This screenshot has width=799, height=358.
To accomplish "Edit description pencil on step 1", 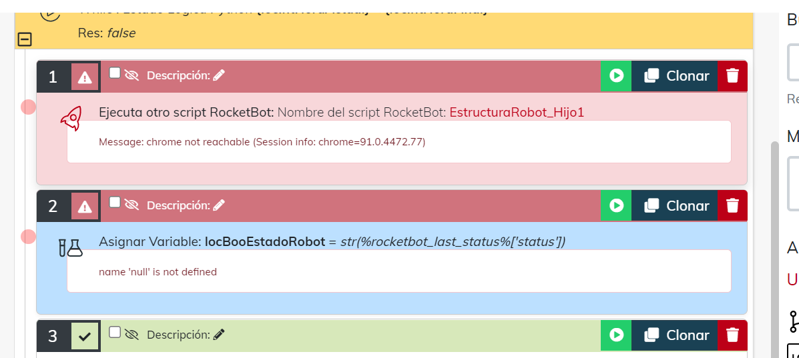I will point(219,76).
